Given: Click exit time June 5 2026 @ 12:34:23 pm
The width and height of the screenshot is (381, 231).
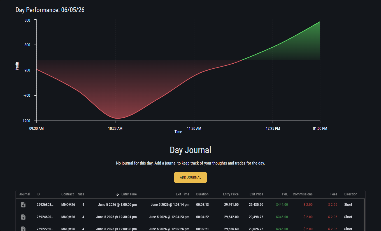Looking at the screenshot, I should pos(169,217).
